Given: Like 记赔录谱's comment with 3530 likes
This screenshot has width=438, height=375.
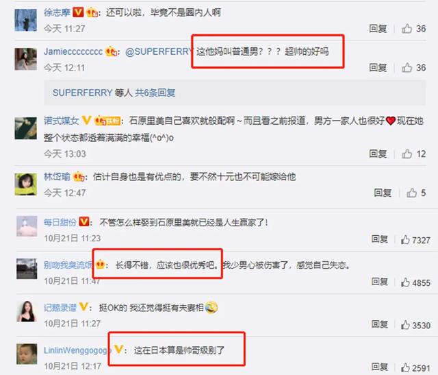Looking at the screenshot, I should 405,325.
